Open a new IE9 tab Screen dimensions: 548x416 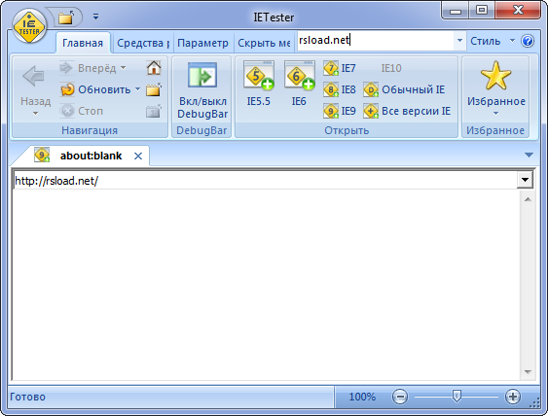pos(340,111)
